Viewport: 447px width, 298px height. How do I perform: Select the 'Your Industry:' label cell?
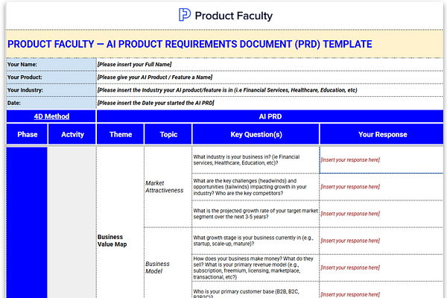point(51,90)
